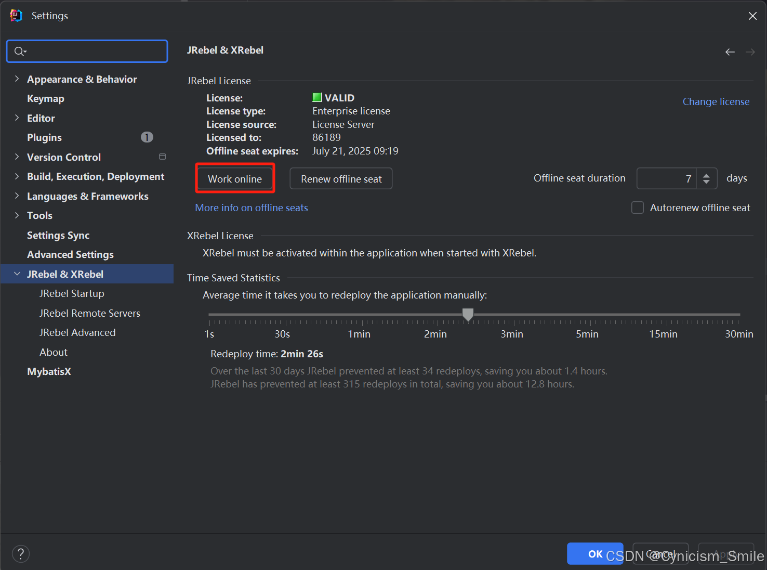The image size is (767, 570).
Task: Open JRebel Remote Servers page
Action: coord(90,313)
